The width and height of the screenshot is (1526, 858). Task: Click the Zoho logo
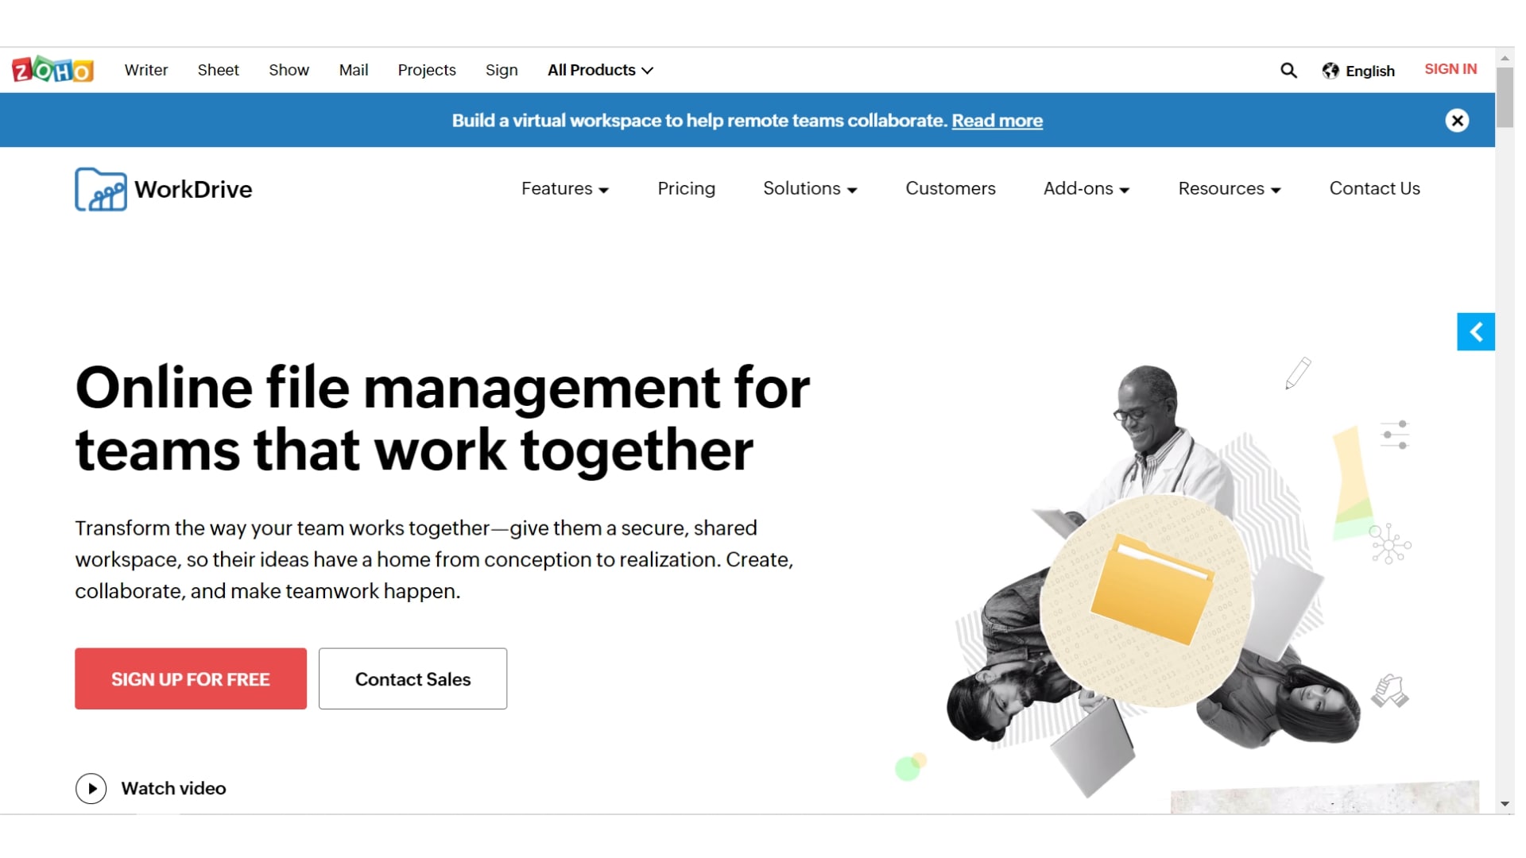pyautogui.click(x=52, y=70)
